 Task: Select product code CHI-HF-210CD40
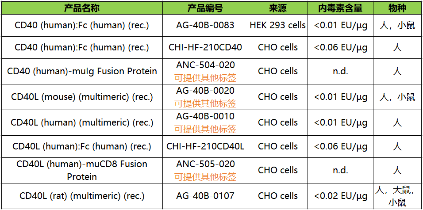(205, 47)
